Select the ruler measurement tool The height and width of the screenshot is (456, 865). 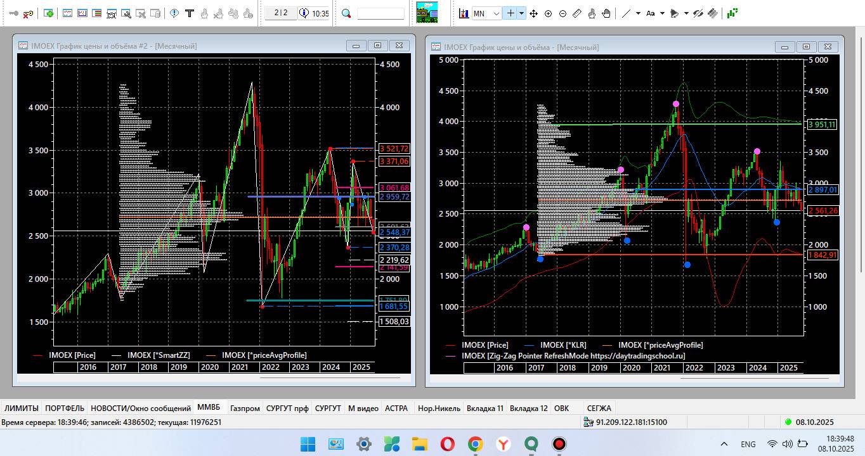tap(577, 13)
